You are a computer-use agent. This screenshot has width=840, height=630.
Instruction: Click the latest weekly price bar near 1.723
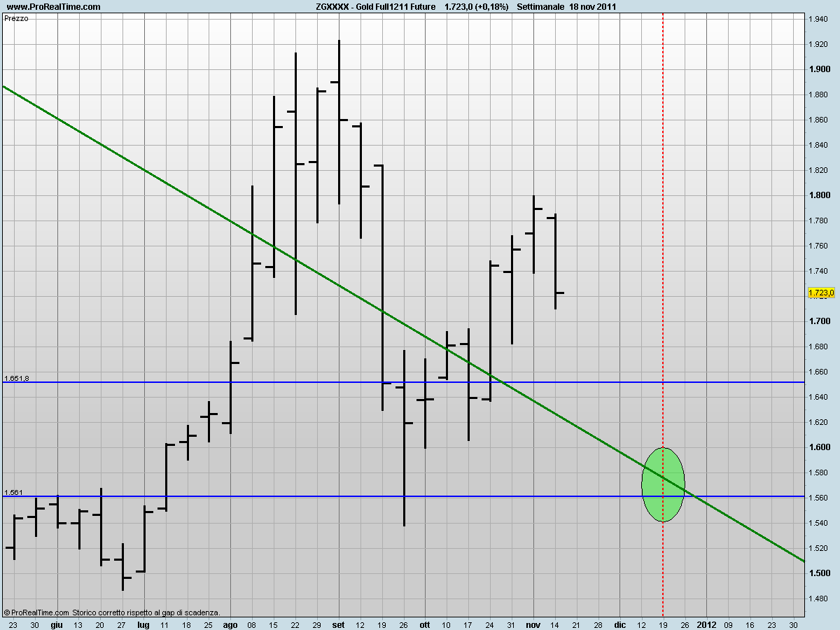[x=555, y=261]
